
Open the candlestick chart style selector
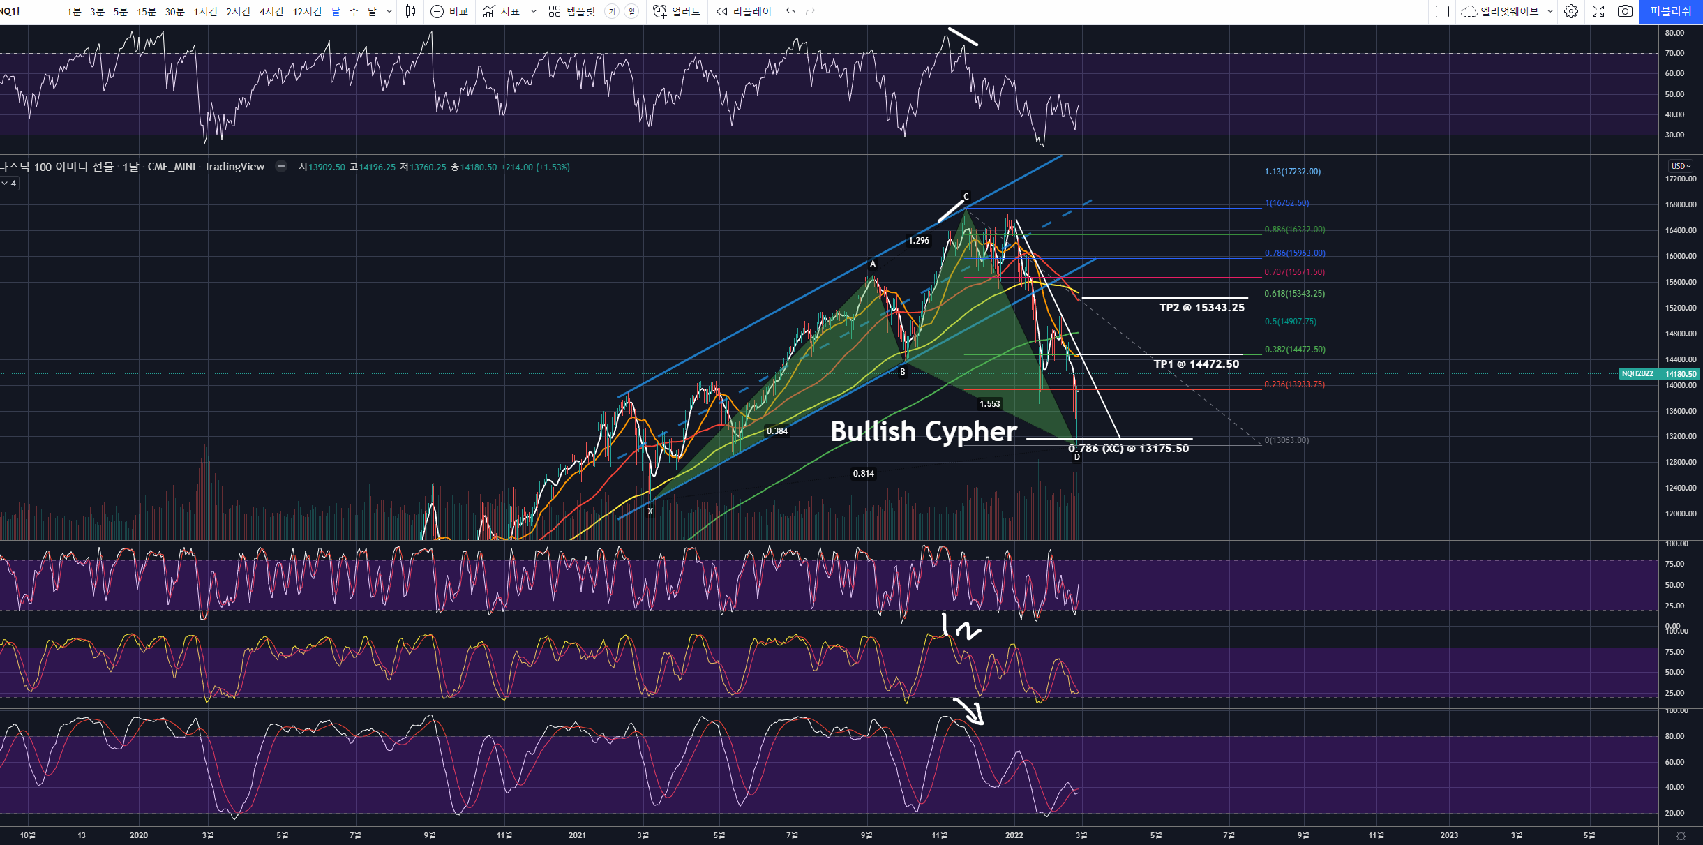(410, 11)
